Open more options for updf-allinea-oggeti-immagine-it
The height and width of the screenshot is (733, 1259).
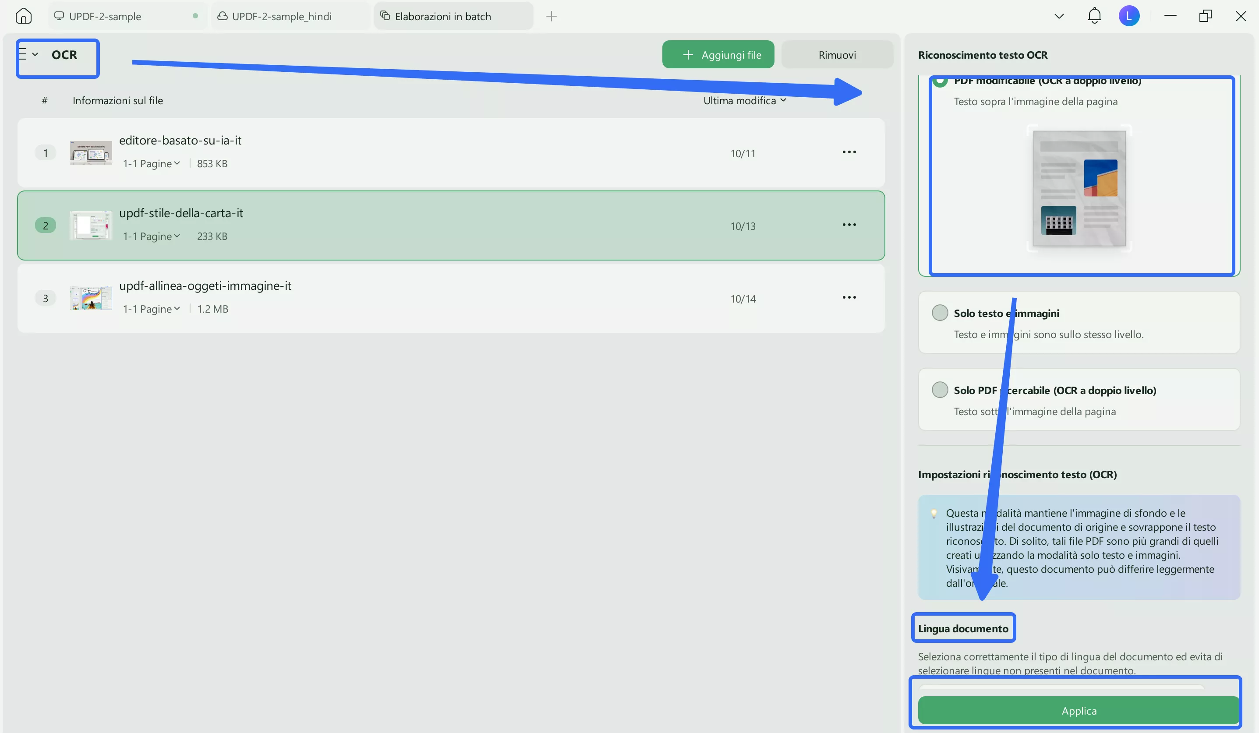point(849,298)
